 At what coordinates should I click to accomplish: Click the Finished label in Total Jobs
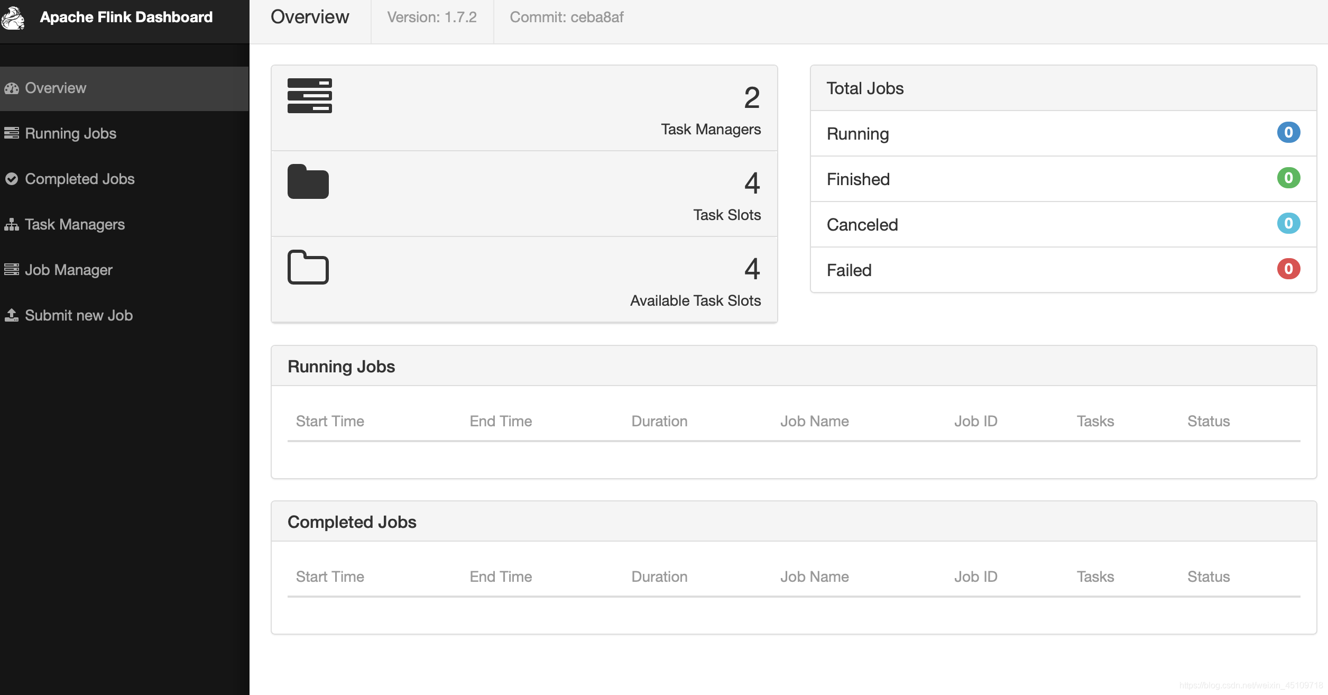(858, 179)
